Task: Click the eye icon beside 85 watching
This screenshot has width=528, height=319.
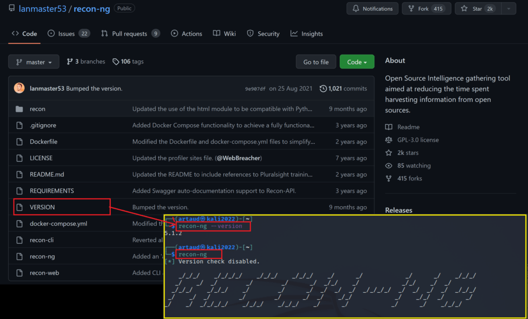Action: point(389,165)
